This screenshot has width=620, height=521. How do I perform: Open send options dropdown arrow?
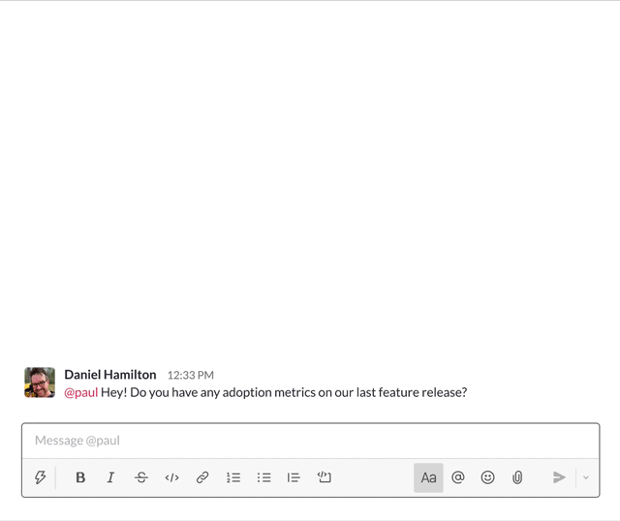point(585,477)
